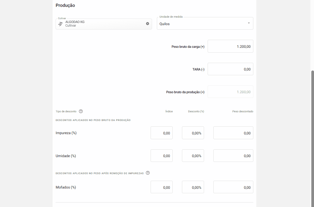
Task: Edit the Umidade desconto percentage field
Action: (x=193, y=156)
